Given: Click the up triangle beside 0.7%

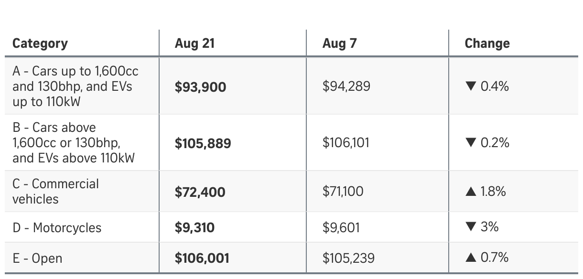Looking at the screenshot, I should point(471,258).
